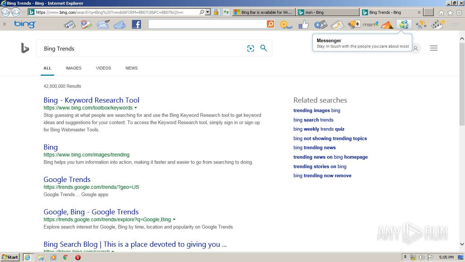Click the Bing sign-in profile icon
Screen dimensions: 465x262
point(416,48)
